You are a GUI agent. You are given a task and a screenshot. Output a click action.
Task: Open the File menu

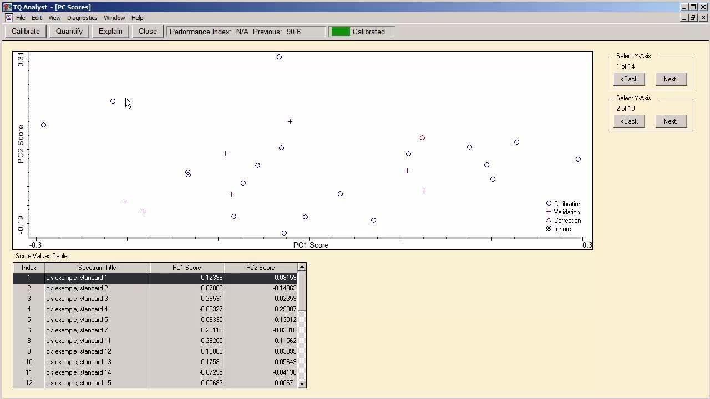coord(21,18)
